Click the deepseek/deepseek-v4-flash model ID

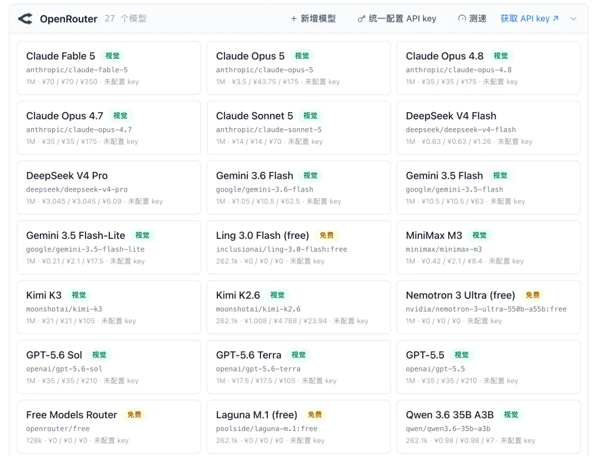[x=461, y=129]
